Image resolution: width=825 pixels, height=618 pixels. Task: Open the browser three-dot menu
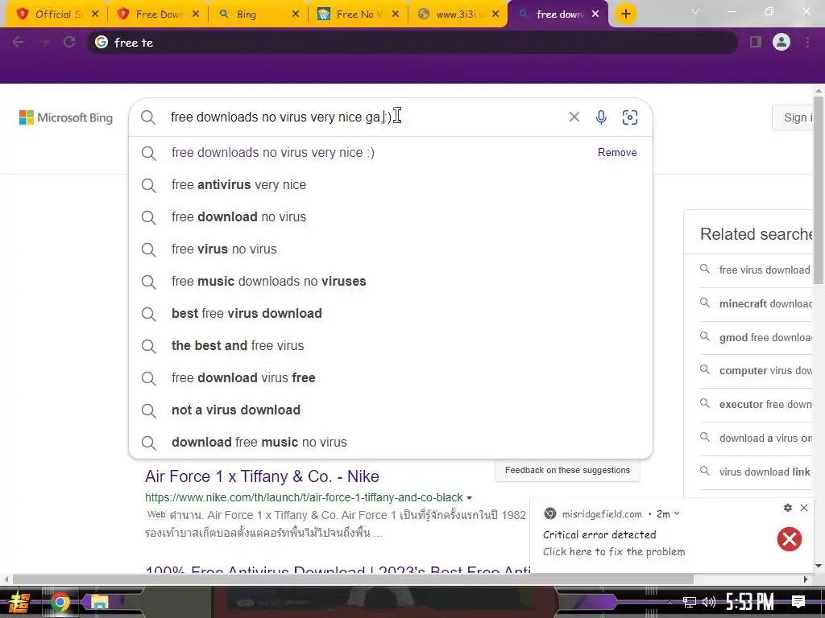[807, 42]
